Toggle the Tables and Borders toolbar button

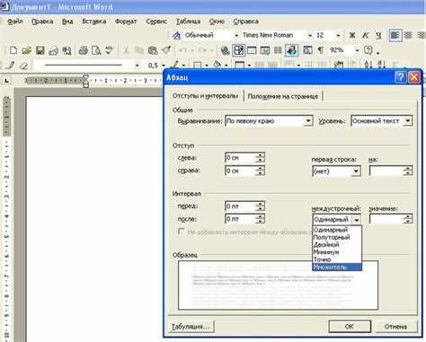239,50
